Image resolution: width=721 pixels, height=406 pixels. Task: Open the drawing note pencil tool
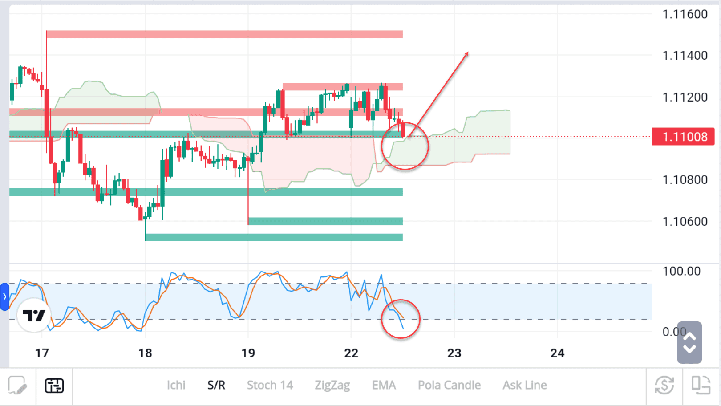pos(17,385)
